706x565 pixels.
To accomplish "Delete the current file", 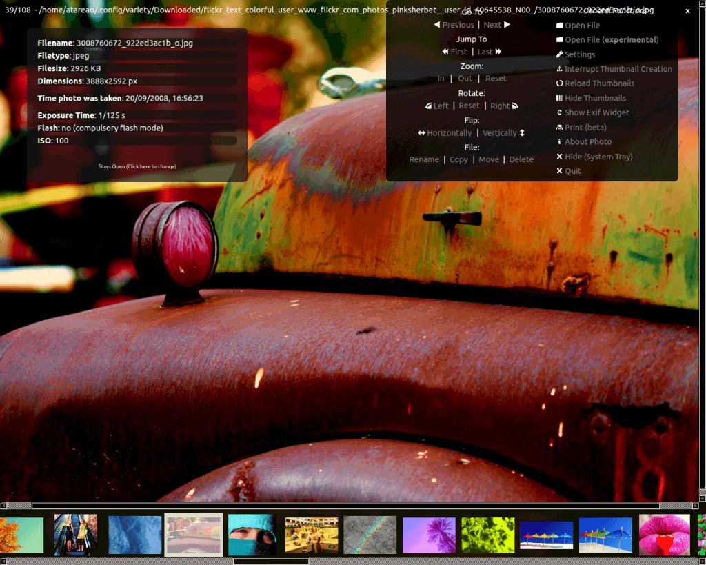I will click(x=521, y=159).
